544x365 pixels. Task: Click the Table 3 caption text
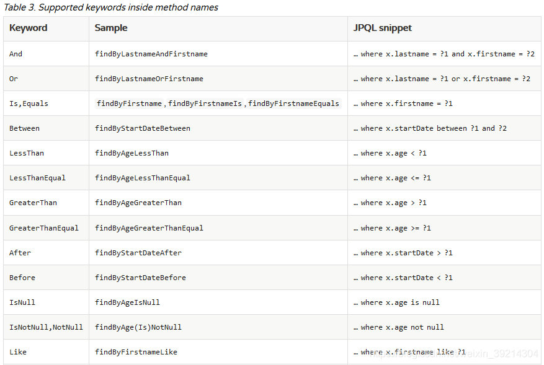click(x=111, y=7)
